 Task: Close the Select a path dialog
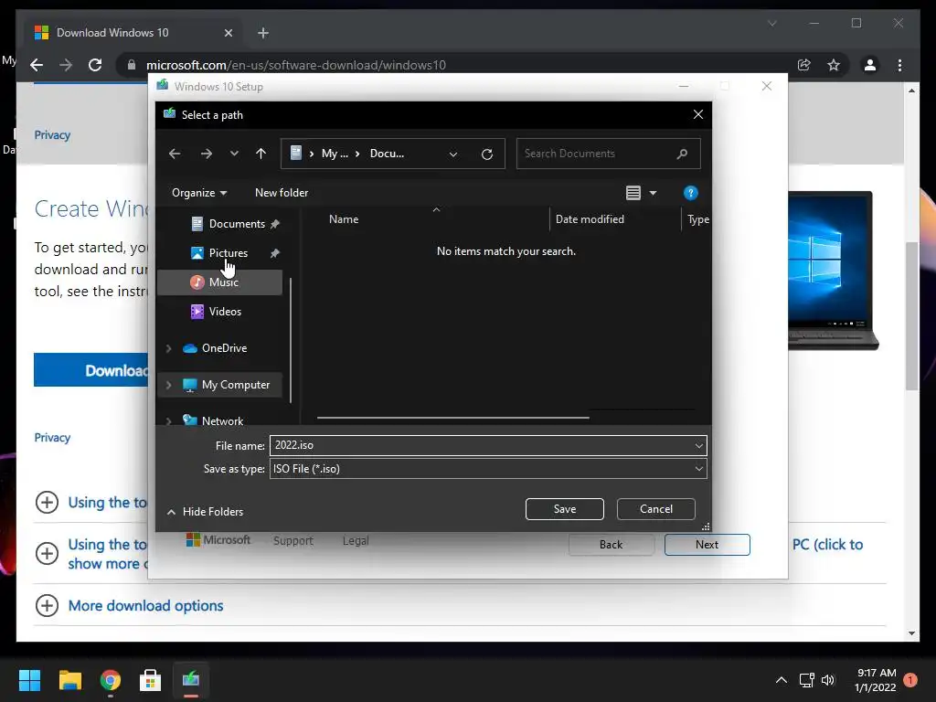coord(697,114)
